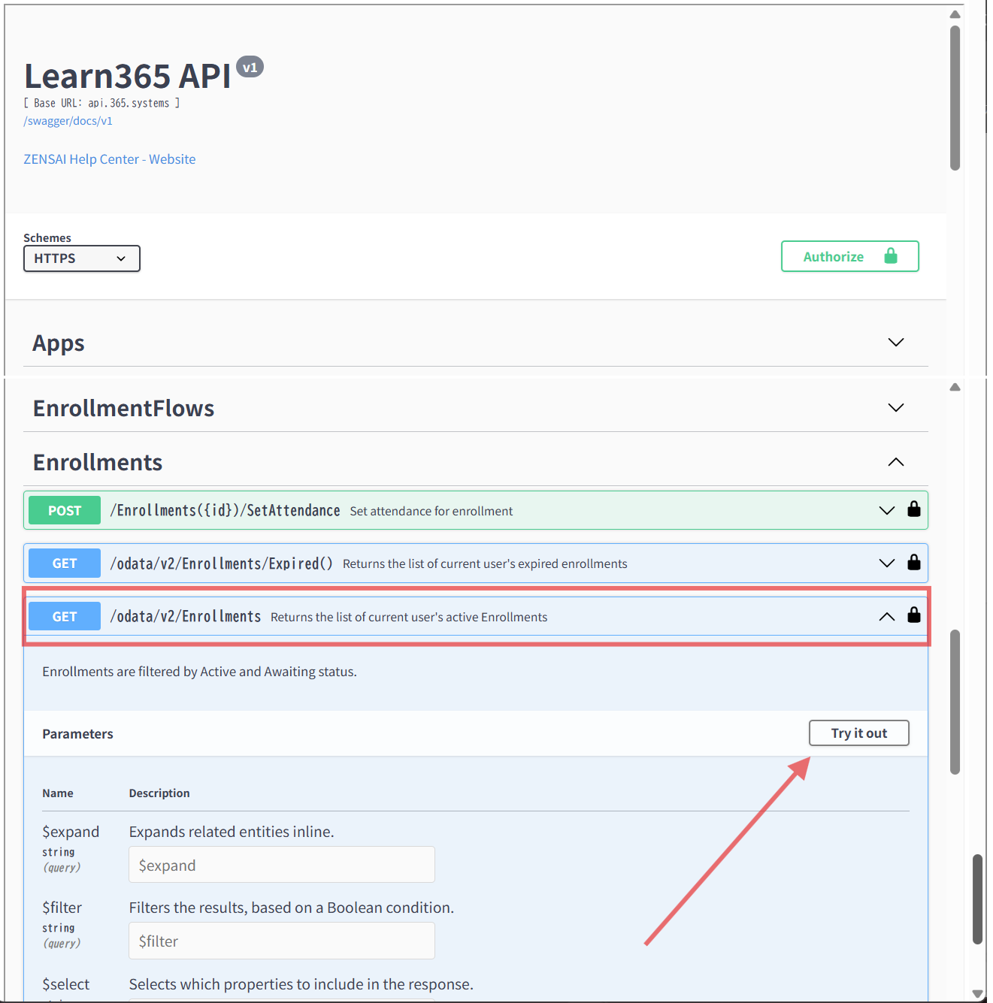
Task: Click the top pane scrollbar thumb
Action: click(x=955, y=98)
